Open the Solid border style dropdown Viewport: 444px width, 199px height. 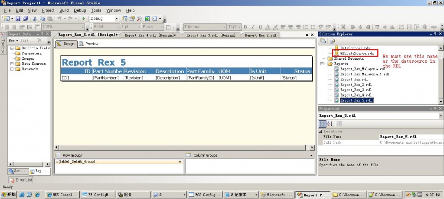point(118,27)
